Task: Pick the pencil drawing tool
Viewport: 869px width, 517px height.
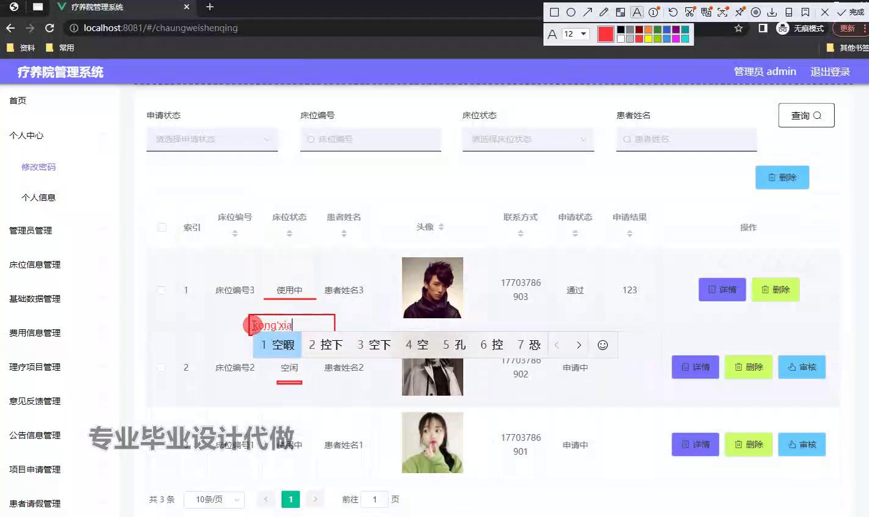Action: pyautogui.click(x=604, y=12)
